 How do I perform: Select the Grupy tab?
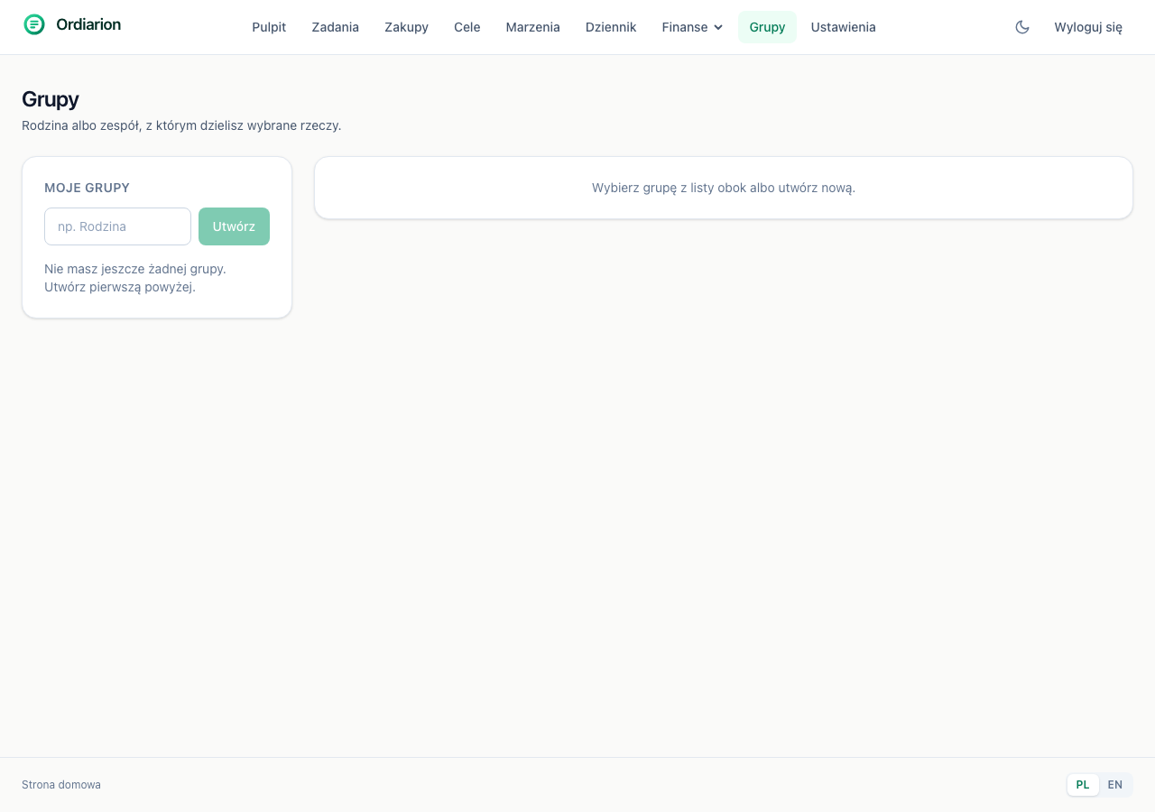click(767, 27)
